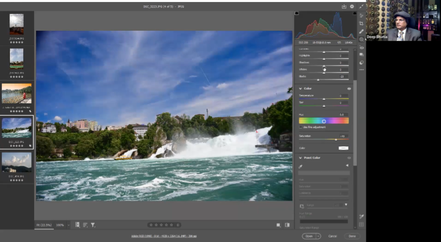Pick the Point Color eyedropper

pos(301,166)
